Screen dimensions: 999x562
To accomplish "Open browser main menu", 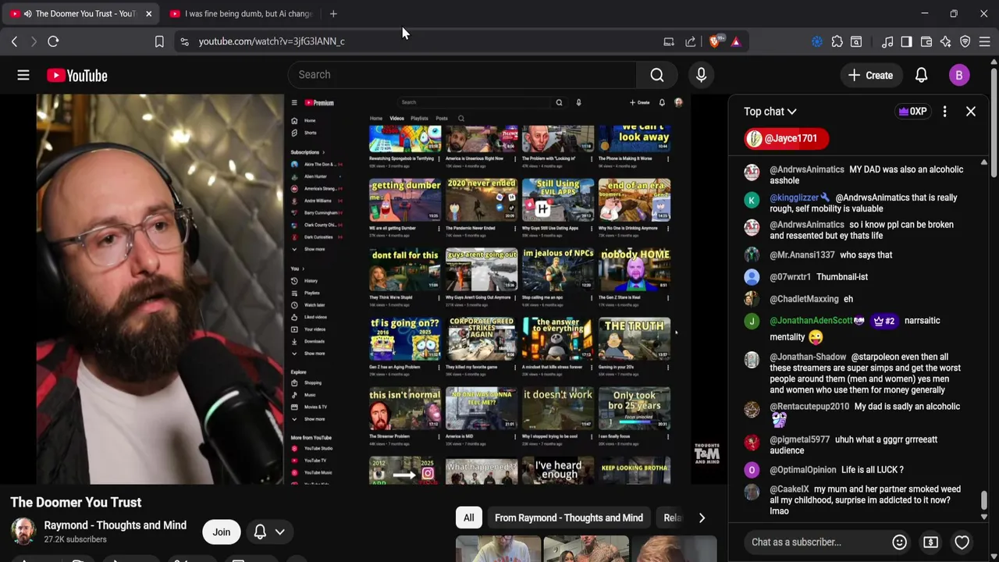I will click(x=985, y=41).
